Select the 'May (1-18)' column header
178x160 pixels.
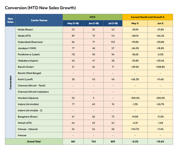tap(73, 23)
